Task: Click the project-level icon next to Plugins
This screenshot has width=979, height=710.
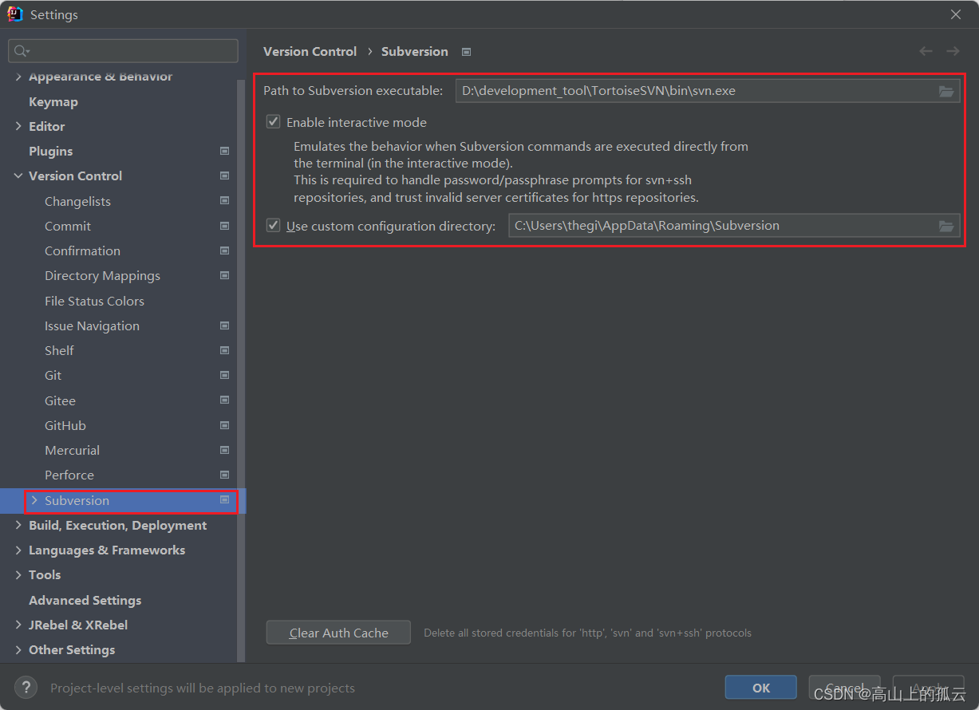Action: click(224, 151)
